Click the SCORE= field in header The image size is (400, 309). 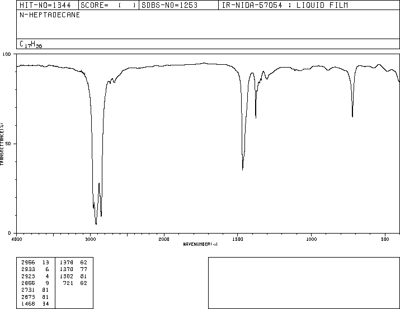pyautogui.click(x=109, y=5)
